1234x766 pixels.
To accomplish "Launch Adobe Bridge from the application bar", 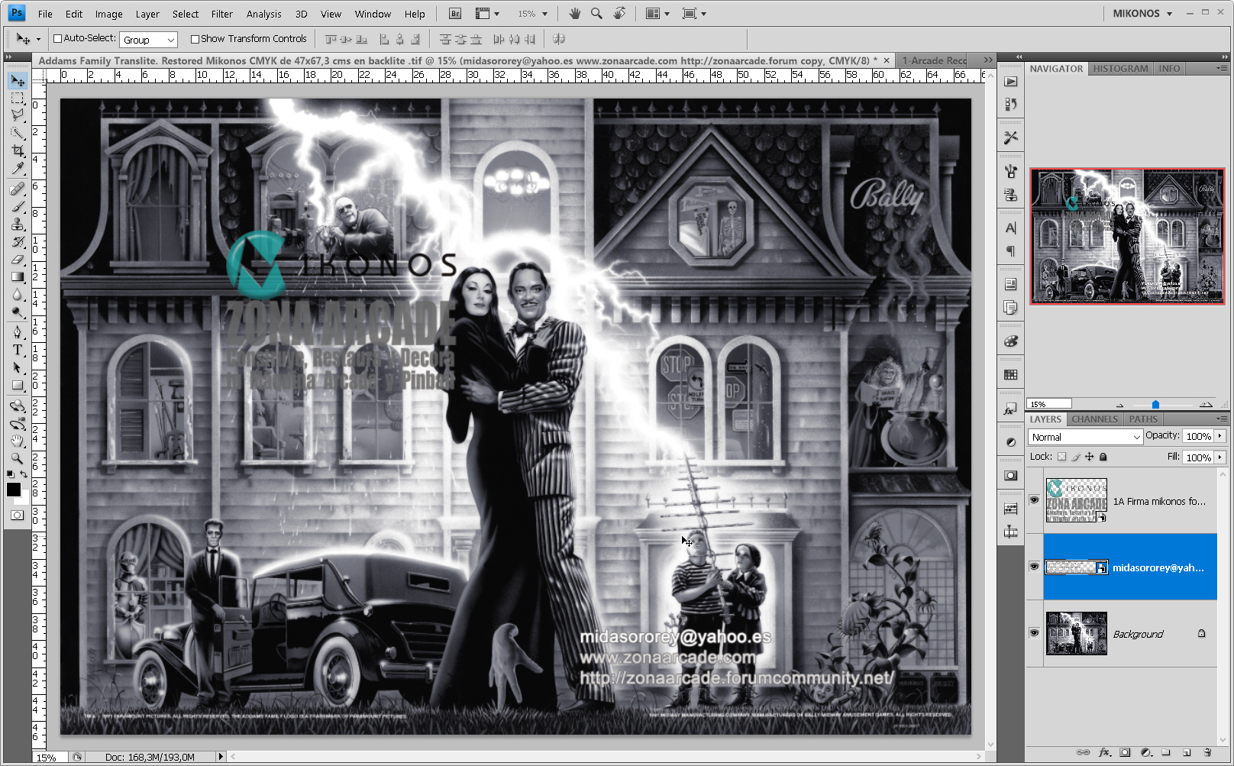I will point(454,13).
